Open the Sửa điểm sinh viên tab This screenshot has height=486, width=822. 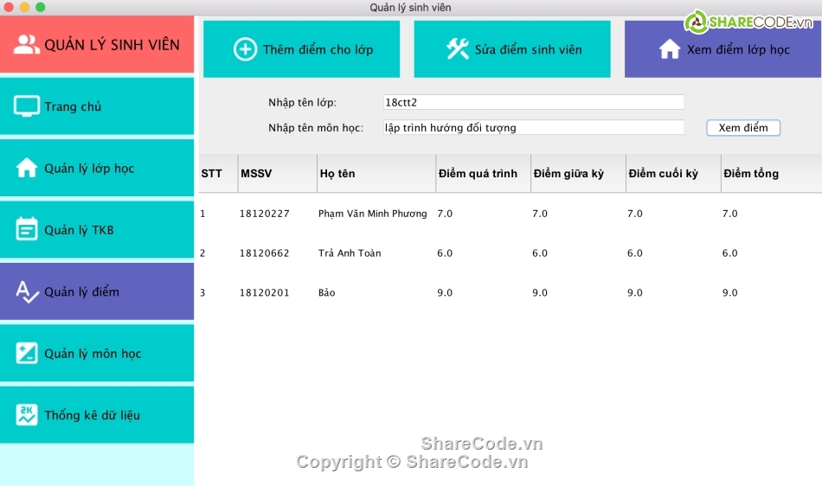(x=512, y=49)
